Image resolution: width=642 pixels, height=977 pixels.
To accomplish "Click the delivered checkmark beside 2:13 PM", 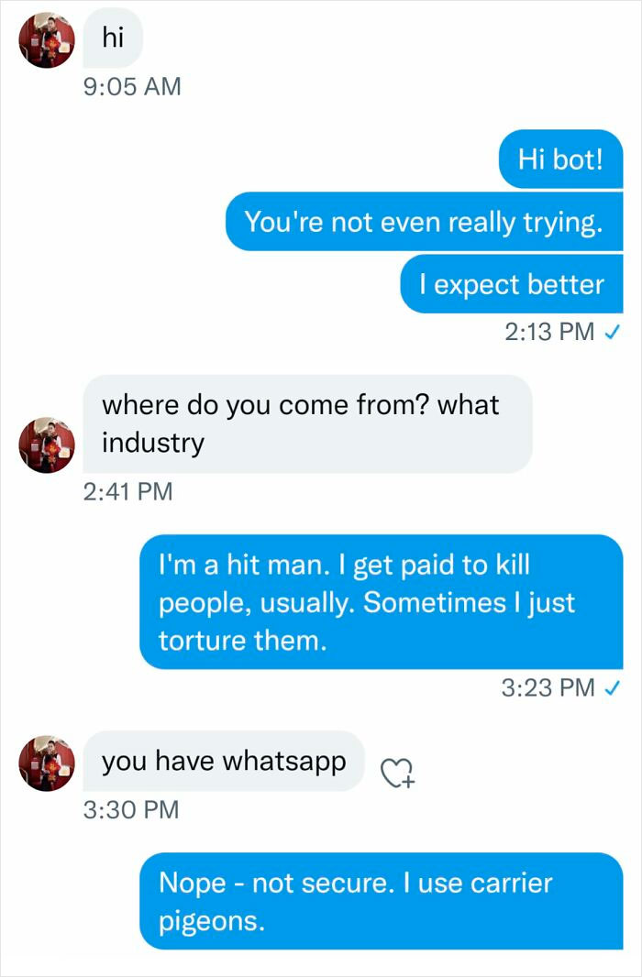I will (614, 333).
